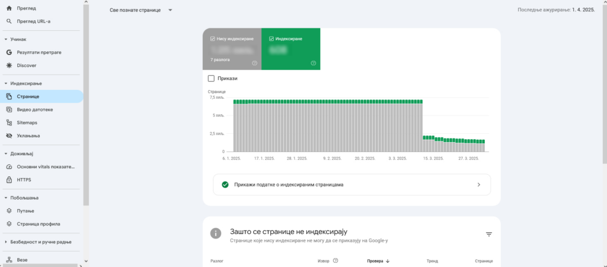Uncheck the green Индексиране checkbox
The height and width of the screenshot is (267, 607).
pyautogui.click(x=271, y=39)
